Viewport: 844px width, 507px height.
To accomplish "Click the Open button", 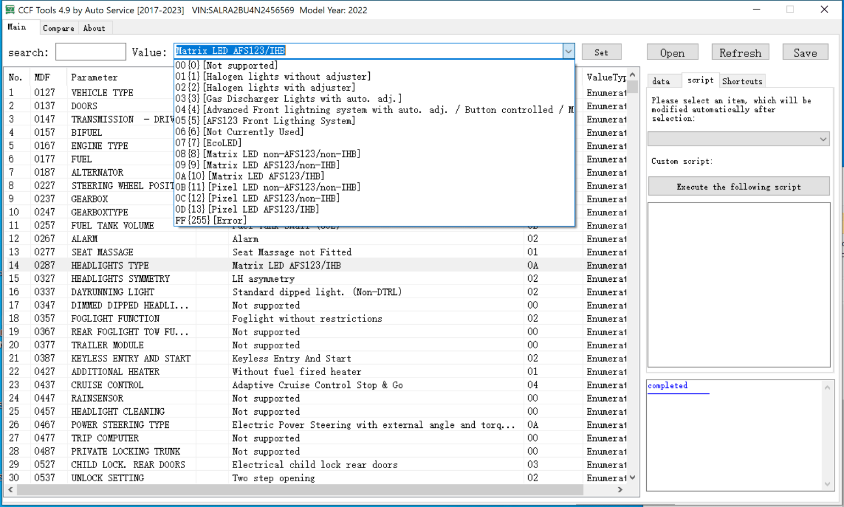I will pos(672,52).
